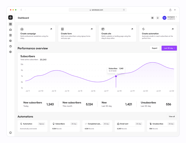Open the stacked layers icon in sidebar
The width and height of the screenshot is (186, 143).
click(11, 41)
